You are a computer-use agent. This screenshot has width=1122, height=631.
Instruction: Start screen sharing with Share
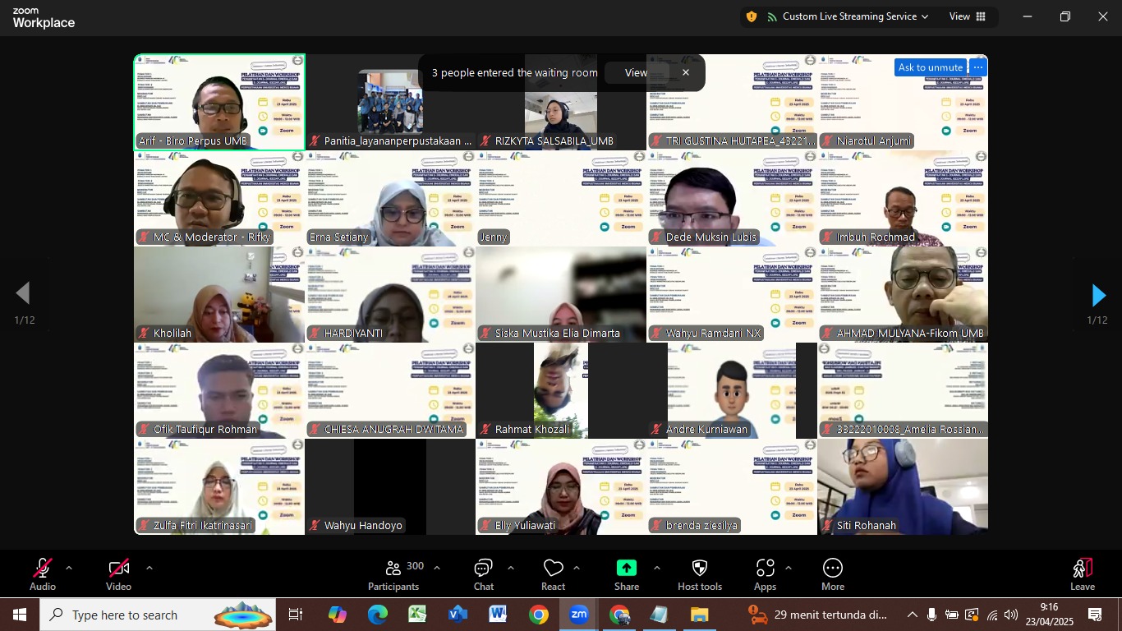[627, 569]
